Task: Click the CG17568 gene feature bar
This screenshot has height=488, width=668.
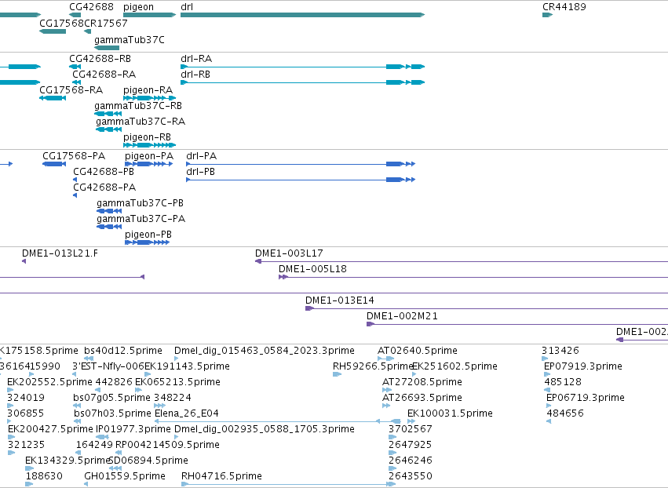Action: point(53,31)
